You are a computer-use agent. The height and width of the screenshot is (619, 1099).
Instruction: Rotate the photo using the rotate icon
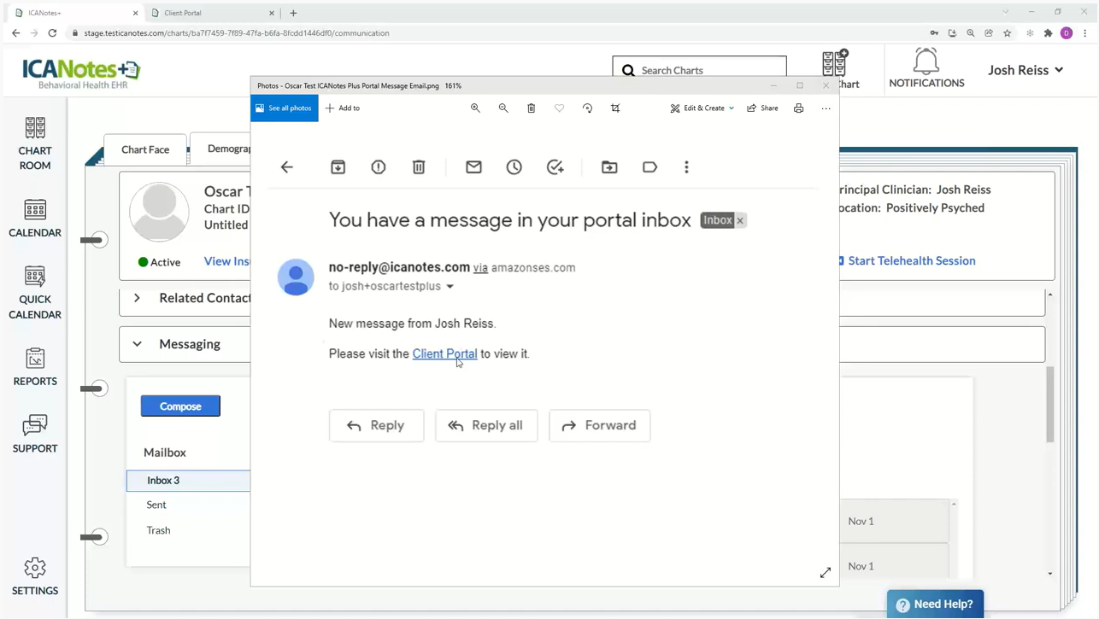[x=587, y=108]
